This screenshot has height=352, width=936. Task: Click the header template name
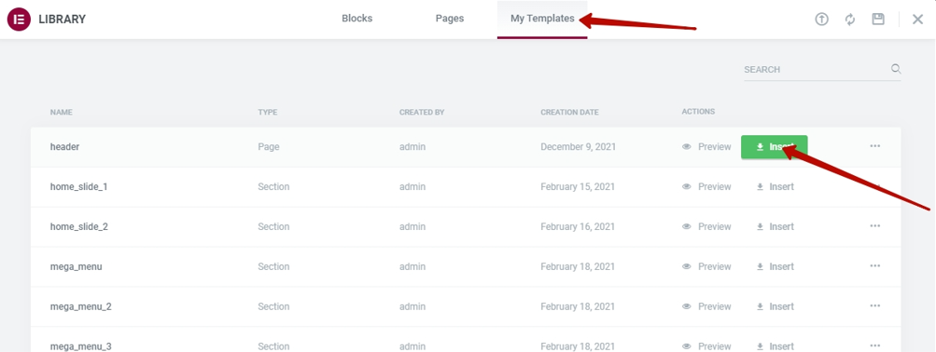tap(64, 146)
